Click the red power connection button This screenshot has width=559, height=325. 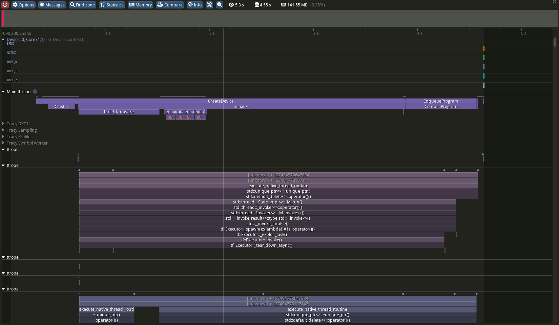[5, 5]
